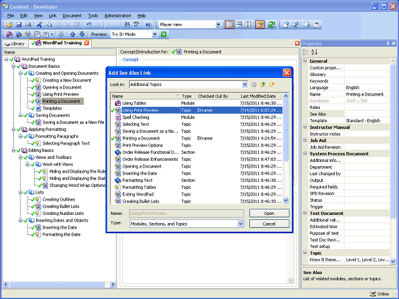Click the Move Up blue arrow icon
399x299 pixels.
click(x=73, y=34)
